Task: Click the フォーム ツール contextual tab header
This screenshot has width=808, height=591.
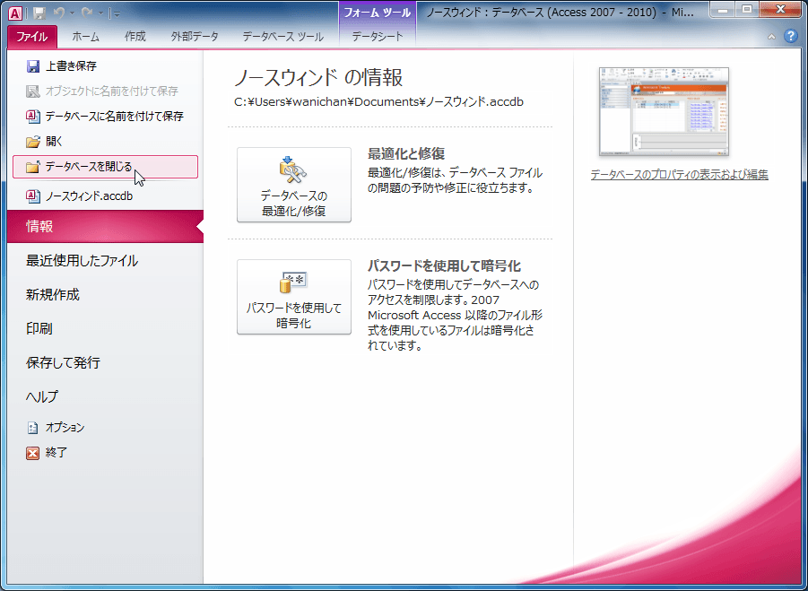Action: 378,13
